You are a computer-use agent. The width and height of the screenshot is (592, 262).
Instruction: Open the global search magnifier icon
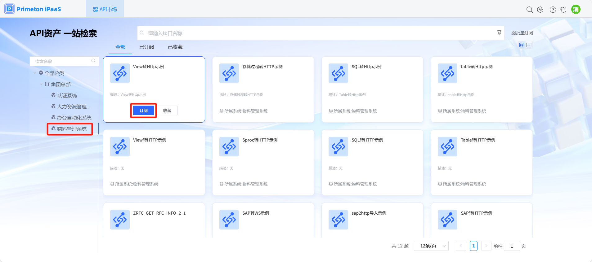coord(530,10)
